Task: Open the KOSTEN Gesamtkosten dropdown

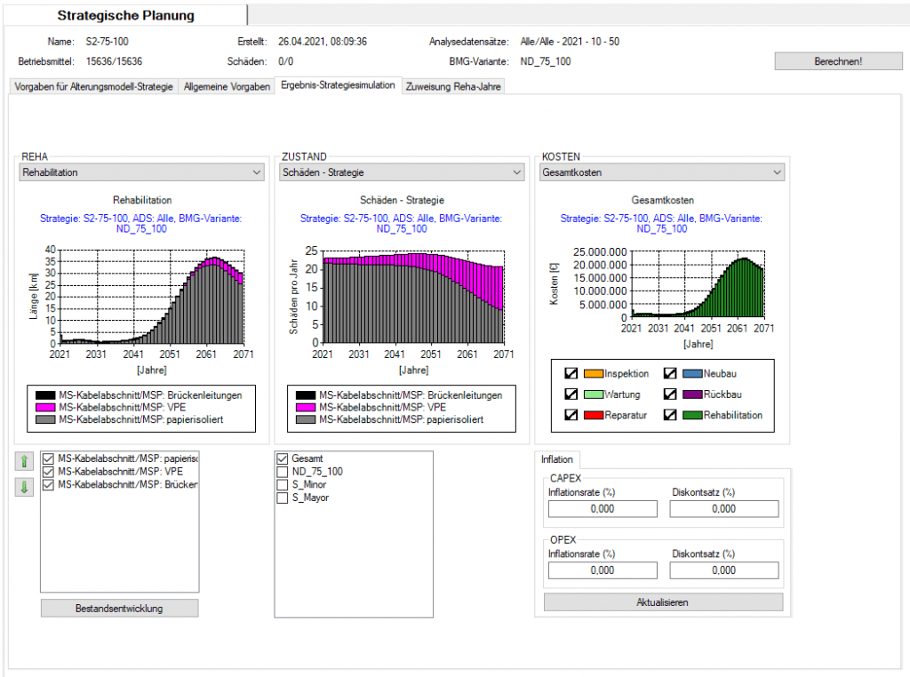Action: coord(662,172)
